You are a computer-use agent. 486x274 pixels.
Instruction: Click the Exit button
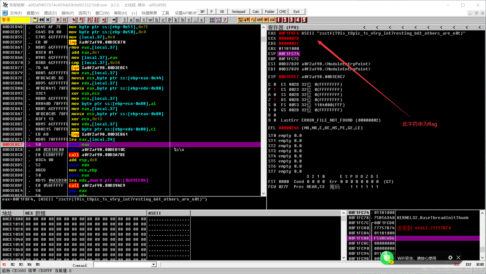[x=296, y=12]
